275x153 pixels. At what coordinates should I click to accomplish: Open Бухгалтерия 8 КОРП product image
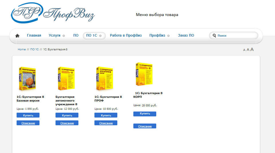point(144,74)
